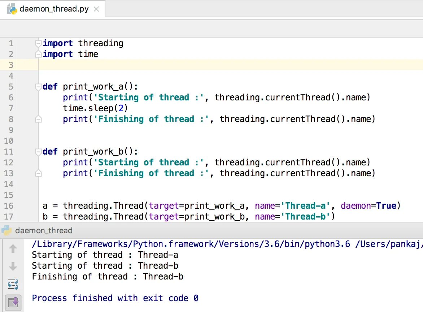Click 'Starting of thread : Thread-b' output line
This screenshot has width=423, height=312.
click(x=105, y=265)
